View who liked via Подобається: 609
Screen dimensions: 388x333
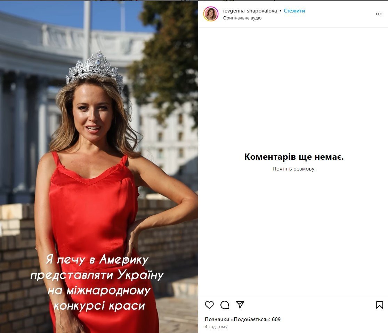[x=243, y=319]
